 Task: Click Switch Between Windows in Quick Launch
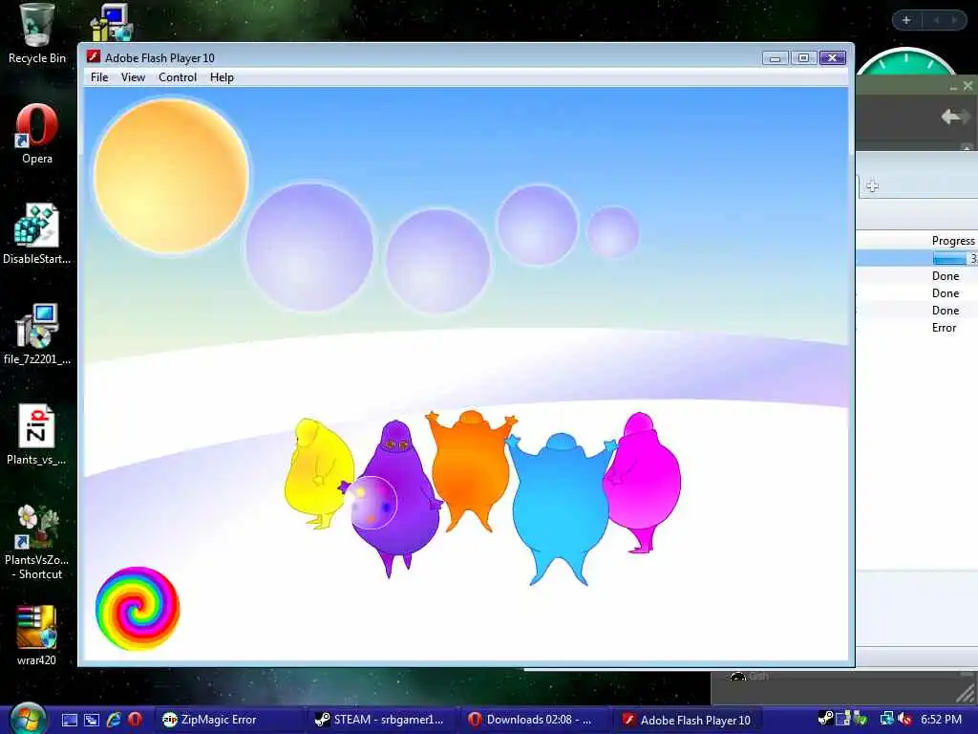91,720
